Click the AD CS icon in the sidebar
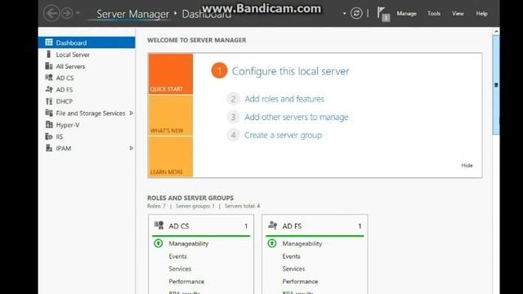523x294 pixels. click(x=49, y=78)
